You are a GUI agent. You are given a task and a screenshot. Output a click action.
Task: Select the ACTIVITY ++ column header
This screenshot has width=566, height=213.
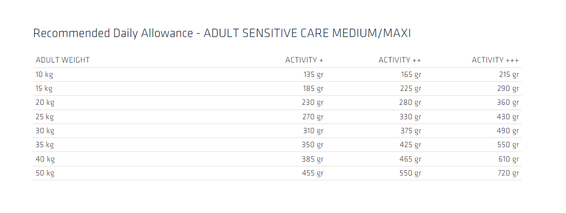(400, 60)
